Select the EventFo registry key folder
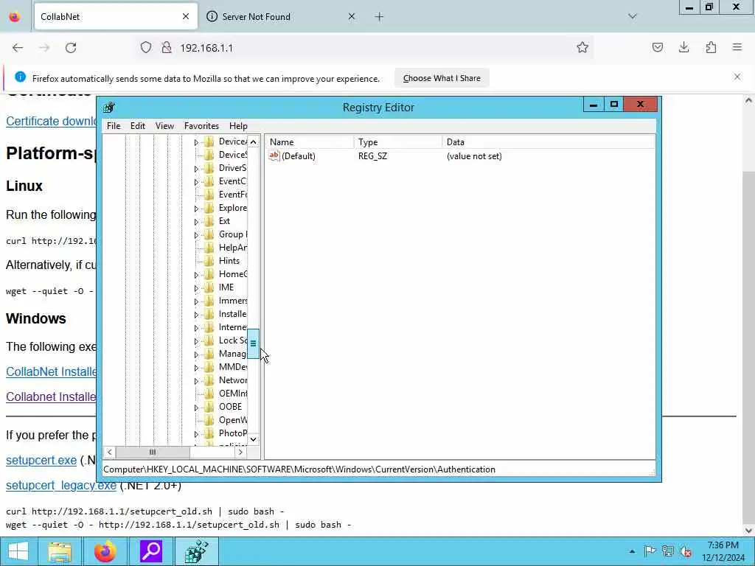This screenshot has width=755, height=566. pos(232,195)
